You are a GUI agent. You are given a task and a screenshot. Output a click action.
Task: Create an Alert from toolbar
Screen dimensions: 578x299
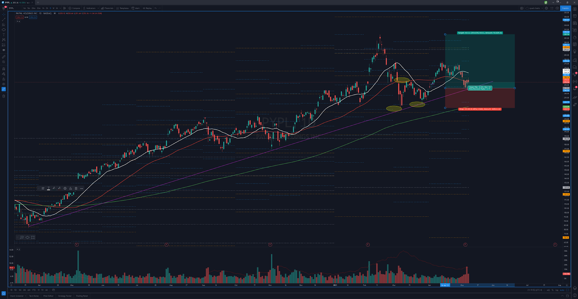(135, 8)
